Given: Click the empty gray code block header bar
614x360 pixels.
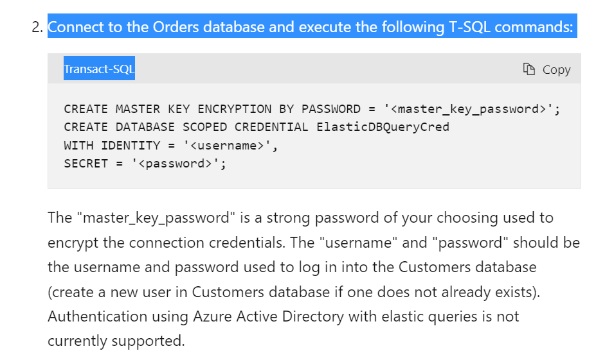Looking at the screenshot, I should click(329, 69).
